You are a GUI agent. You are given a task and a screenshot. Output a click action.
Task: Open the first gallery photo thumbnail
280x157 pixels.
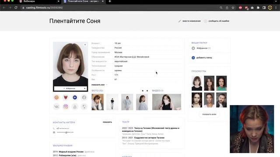(98, 102)
